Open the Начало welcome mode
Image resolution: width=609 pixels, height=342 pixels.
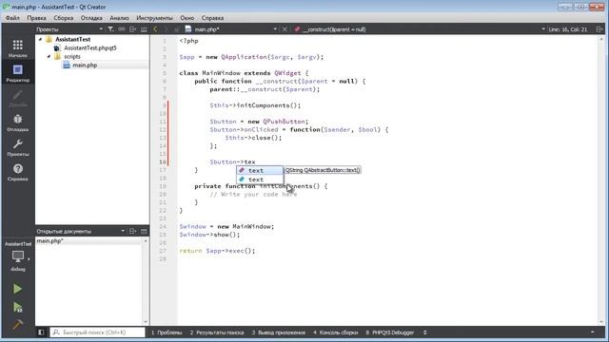click(x=17, y=48)
